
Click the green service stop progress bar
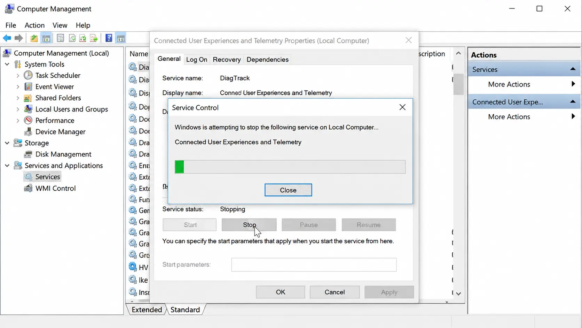pos(290,167)
